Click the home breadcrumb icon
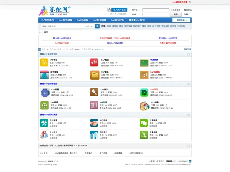Image resolution: width=230 pixels, height=172 pixels. point(40,32)
